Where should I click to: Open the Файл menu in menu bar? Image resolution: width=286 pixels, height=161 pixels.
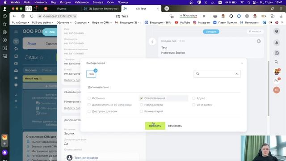27,2
